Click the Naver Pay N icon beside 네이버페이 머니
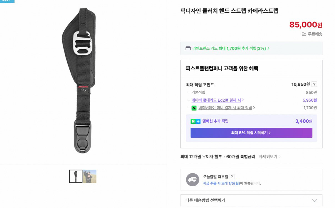This screenshot has height=208, width=335. 194,108
